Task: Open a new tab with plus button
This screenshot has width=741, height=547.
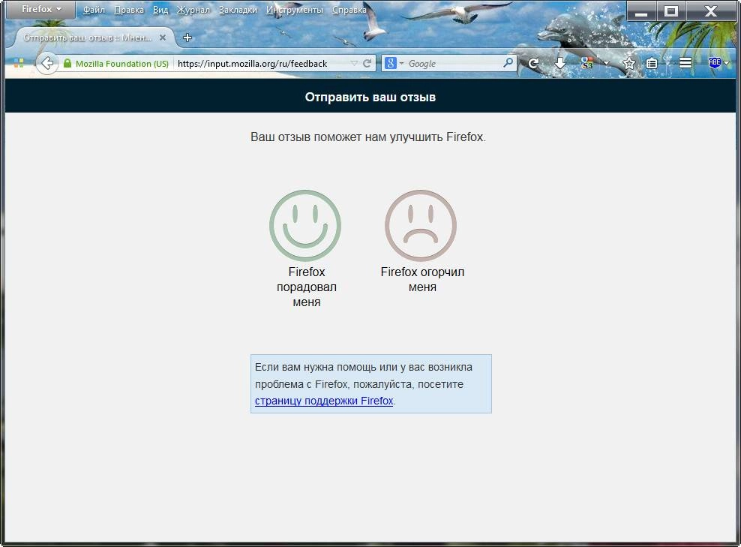Action: pos(187,38)
